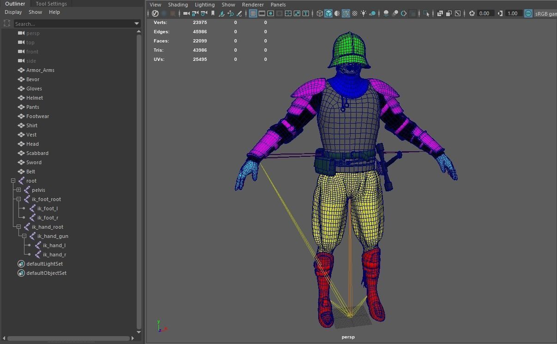The width and height of the screenshot is (557, 344).
Task: Select the Helmet mesh in Outliner
Action: point(35,98)
